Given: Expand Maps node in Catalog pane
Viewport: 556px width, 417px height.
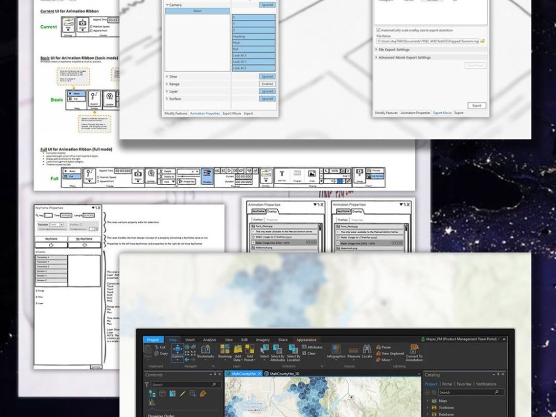Looking at the screenshot, I should coord(428,401).
